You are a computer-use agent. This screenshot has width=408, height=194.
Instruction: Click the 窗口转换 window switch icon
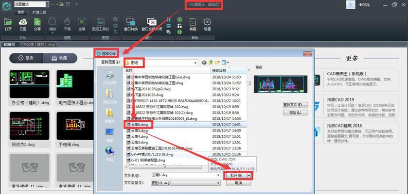click(131, 22)
